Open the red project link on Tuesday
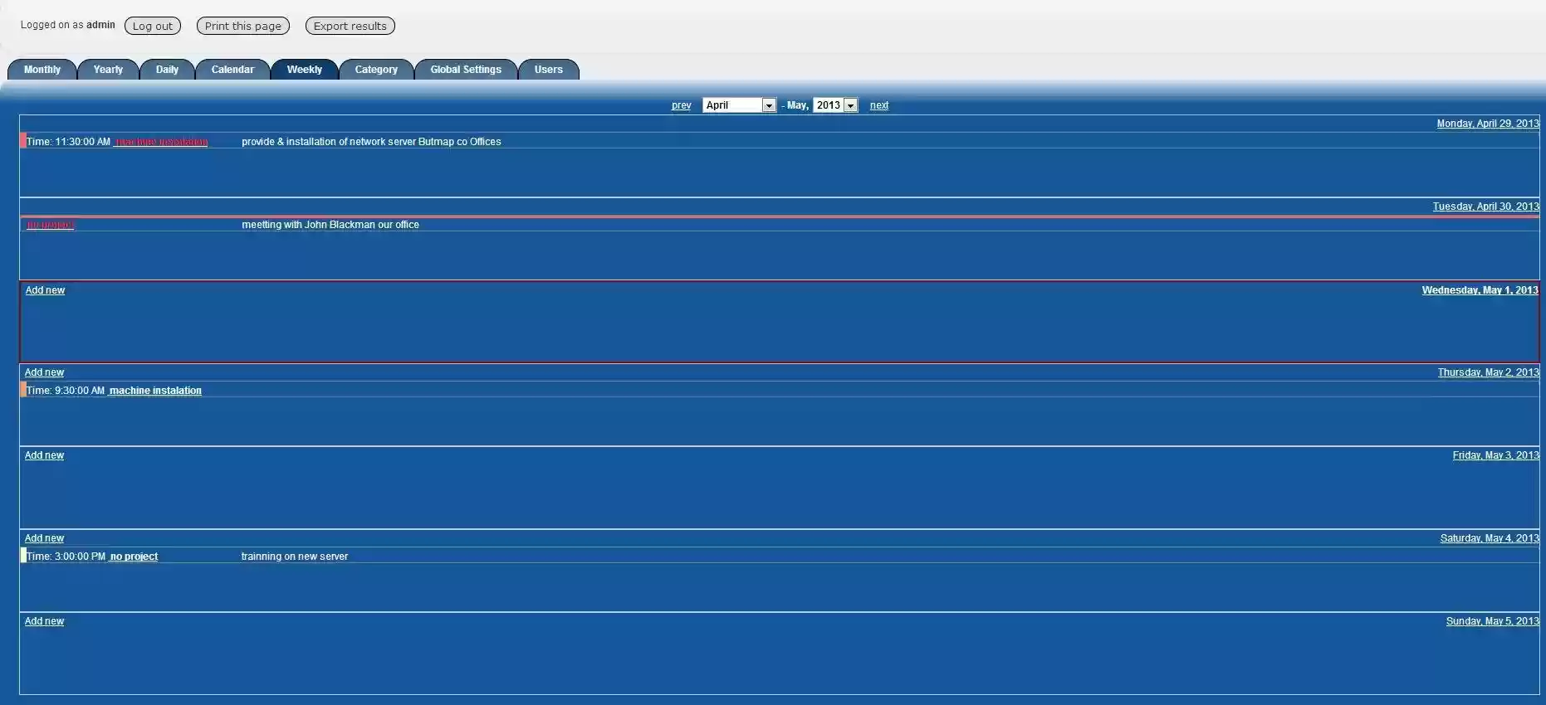1546x705 pixels. (x=51, y=225)
